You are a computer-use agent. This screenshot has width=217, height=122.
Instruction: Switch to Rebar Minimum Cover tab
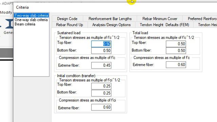tap(160, 19)
